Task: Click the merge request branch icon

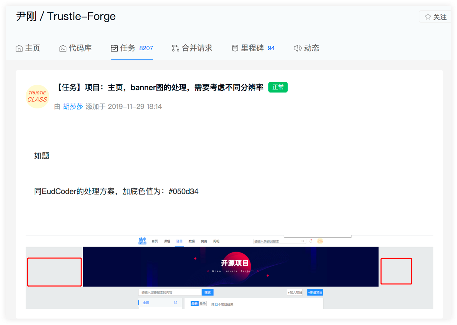Action: tap(176, 48)
